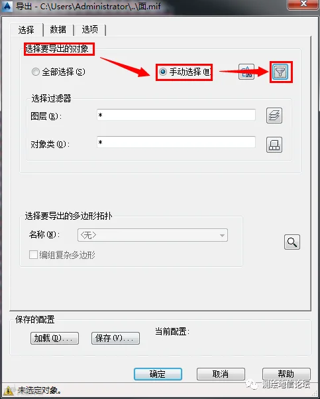The width and height of the screenshot is (320, 399).
Task: Tick the 编组复杂多边形 checkbox
Action: [x=33, y=255]
